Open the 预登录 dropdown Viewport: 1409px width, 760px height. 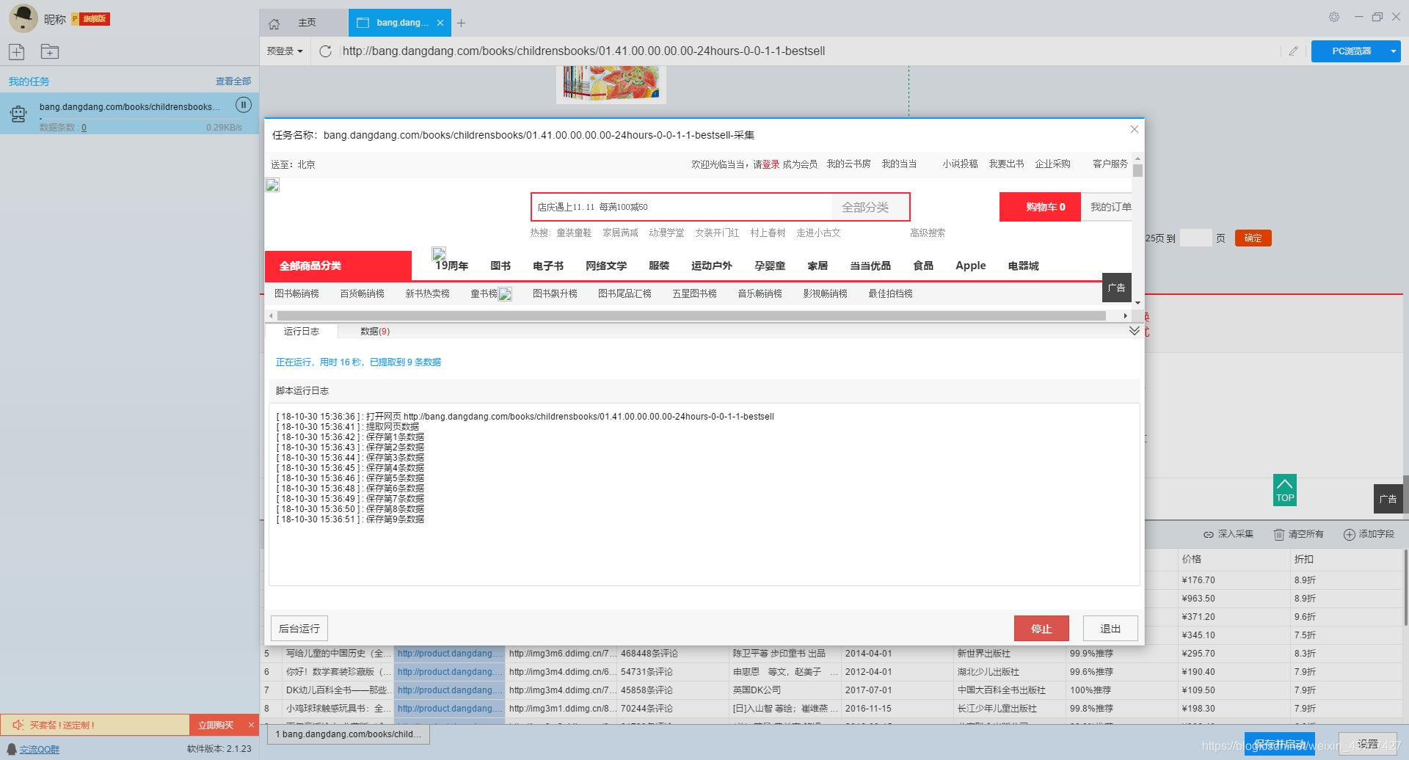click(285, 51)
